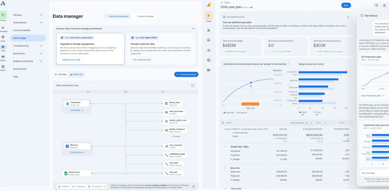Viewport: 389px width, 191px height.
Task: Open Explore chart icon in Analytics sidebar
Action: click(x=209, y=50)
